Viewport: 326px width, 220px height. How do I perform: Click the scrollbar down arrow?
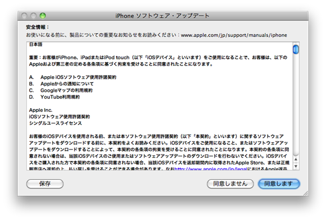pyautogui.click(x=296, y=166)
